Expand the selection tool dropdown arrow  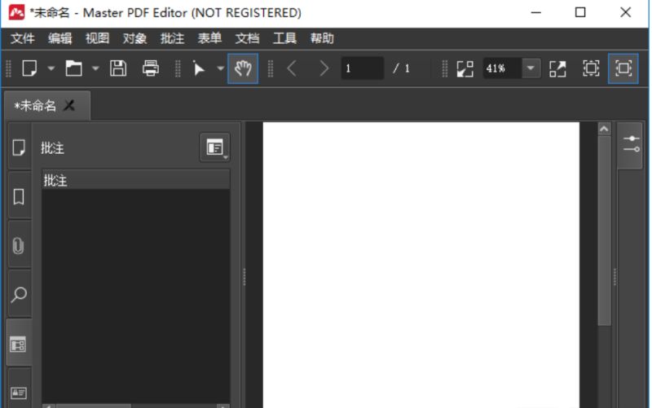tap(220, 68)
